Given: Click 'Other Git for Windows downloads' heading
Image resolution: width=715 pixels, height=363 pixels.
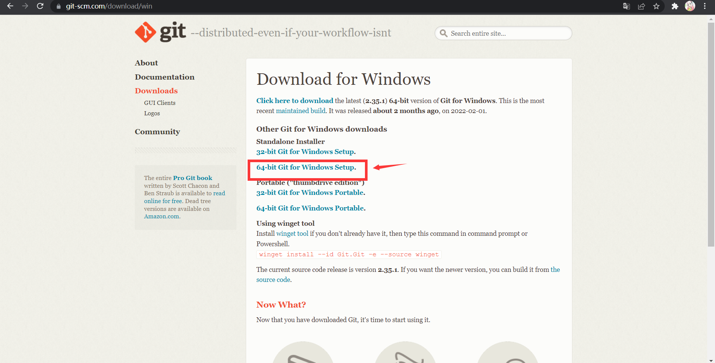Looking at the screenshot, I should point(321,129).
